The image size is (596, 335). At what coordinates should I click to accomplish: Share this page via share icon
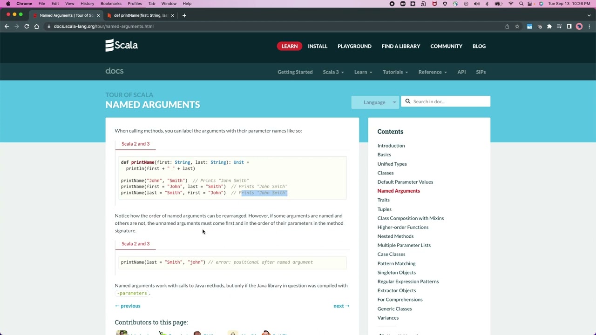(507, 27)
